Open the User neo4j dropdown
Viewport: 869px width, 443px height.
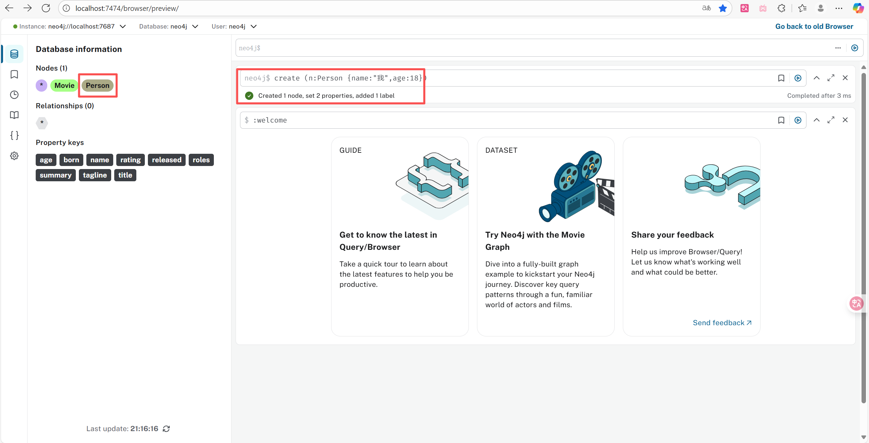[x=254, y=26]
